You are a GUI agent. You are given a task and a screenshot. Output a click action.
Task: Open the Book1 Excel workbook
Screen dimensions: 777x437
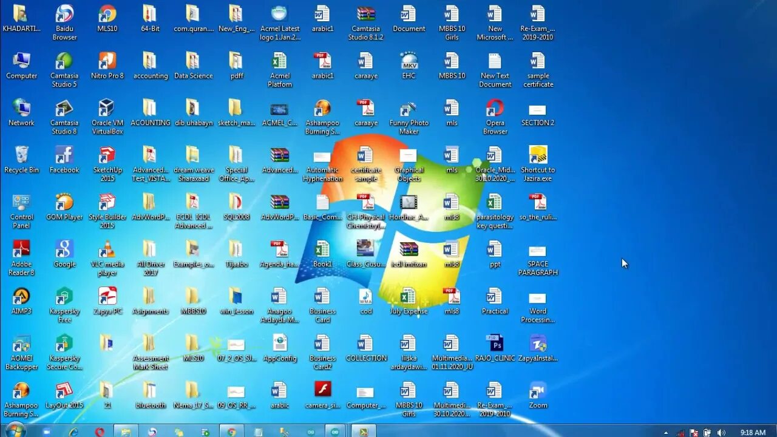(322, 254)
